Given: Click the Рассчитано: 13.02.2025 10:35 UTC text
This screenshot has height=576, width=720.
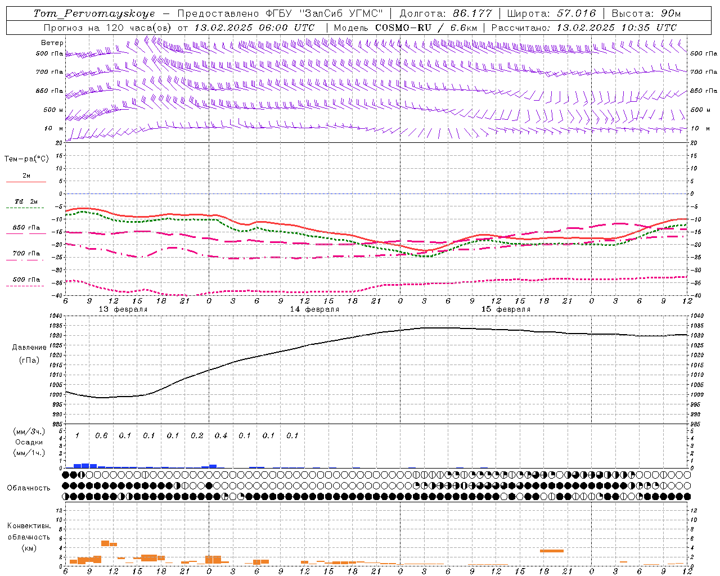Looking at the screenshot, I should click(584, 28).
